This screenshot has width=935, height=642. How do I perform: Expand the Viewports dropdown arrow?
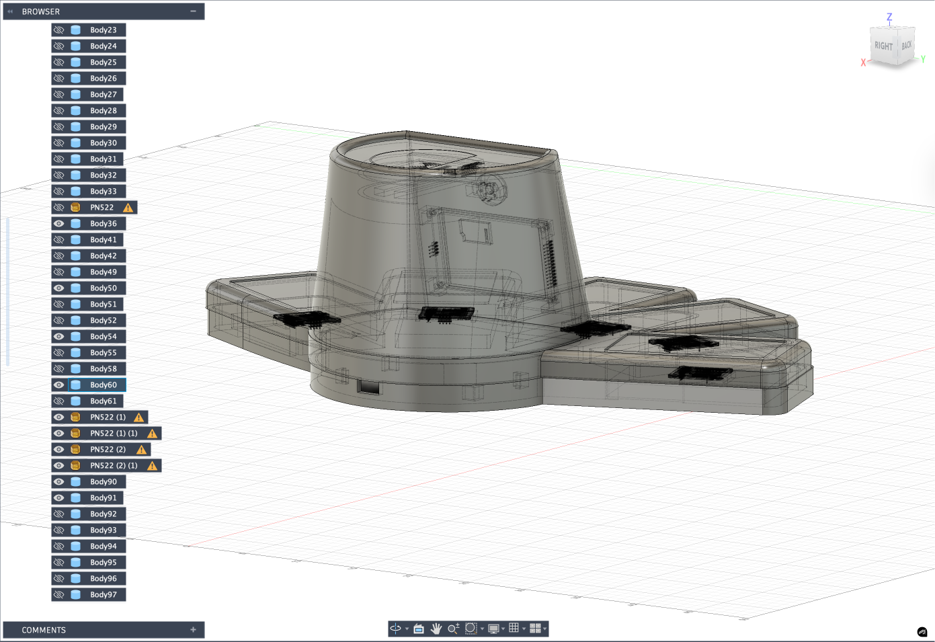pos(544,629)
